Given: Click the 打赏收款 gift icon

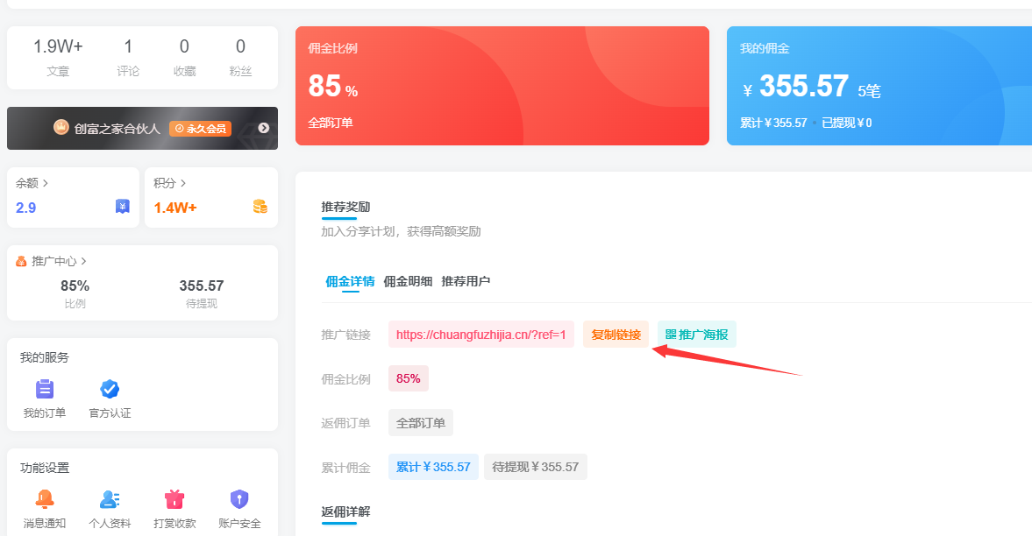Looking at the screenshot, I should click(x=174, y=499).
